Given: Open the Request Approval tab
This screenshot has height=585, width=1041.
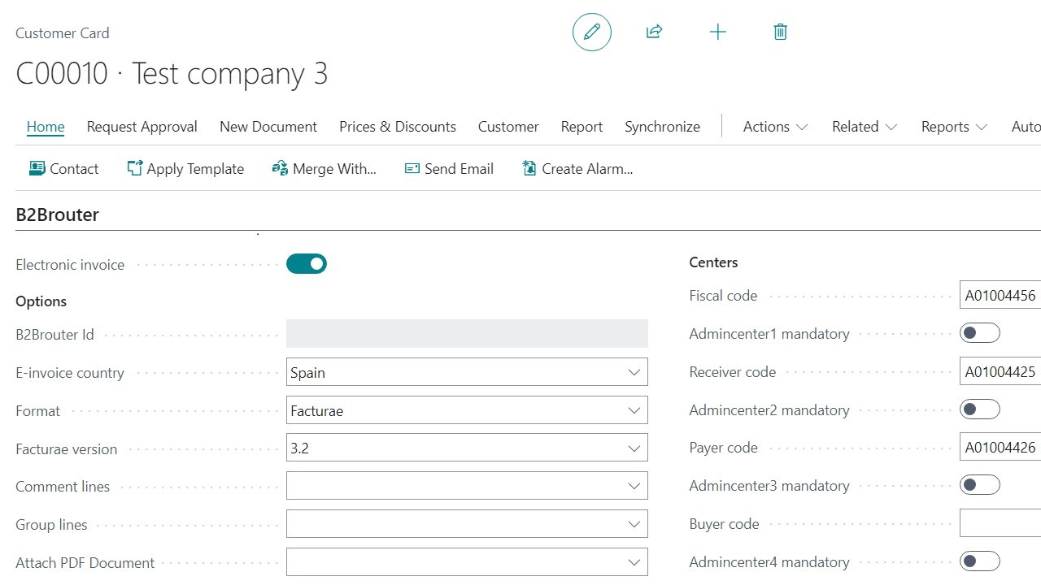Looking at the screenshot, I should point(142,127).
